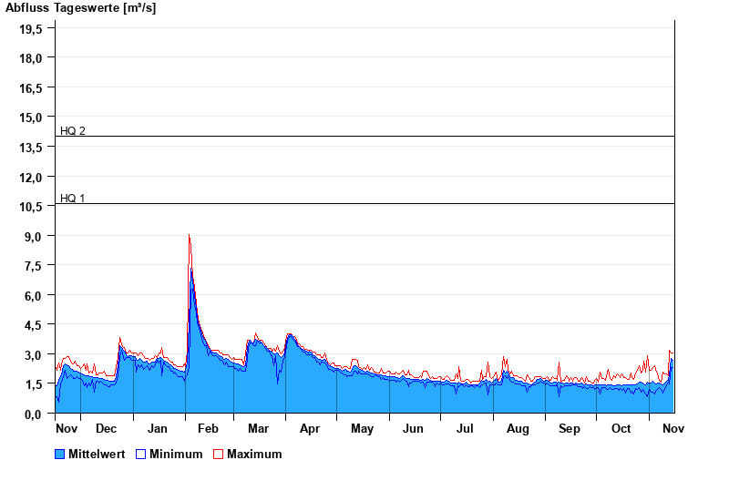Click the chart title Abfluss Tageswerte
Image resolution: width=729 pixels, height=501 pixels.
(80, 8)
